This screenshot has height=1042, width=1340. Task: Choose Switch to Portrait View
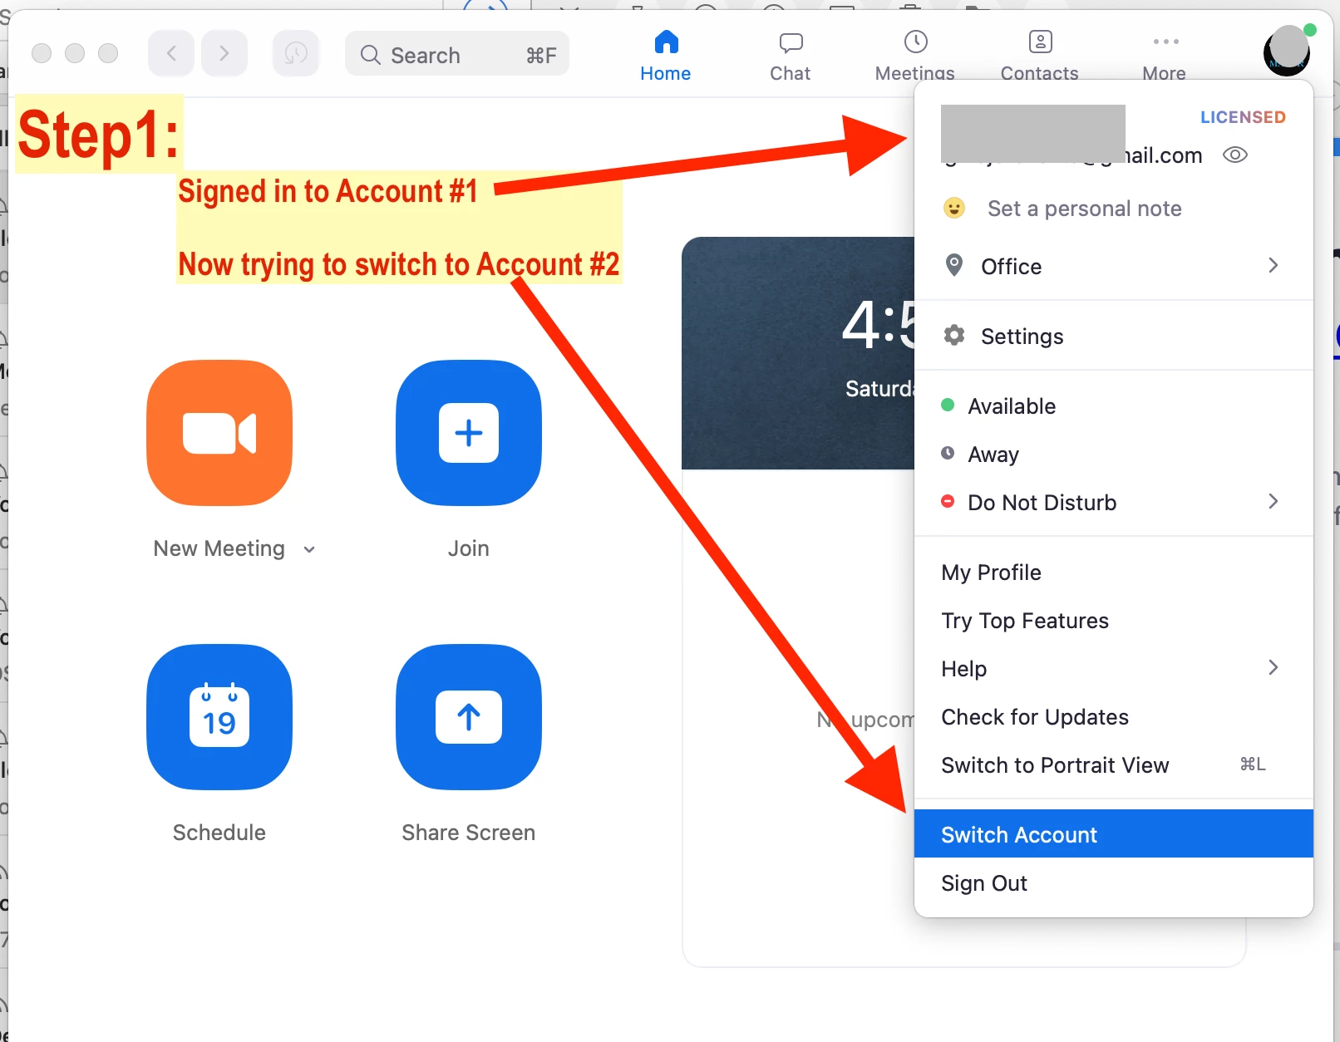[1114, 764]
